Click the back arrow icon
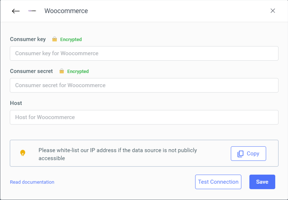 [x=16, y=11]
